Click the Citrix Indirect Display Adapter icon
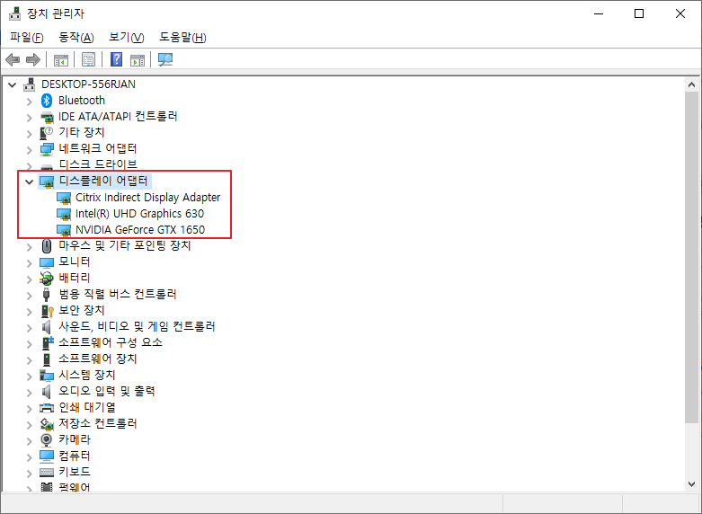Screen dimensions: 702x514 (x=64, y=198)
